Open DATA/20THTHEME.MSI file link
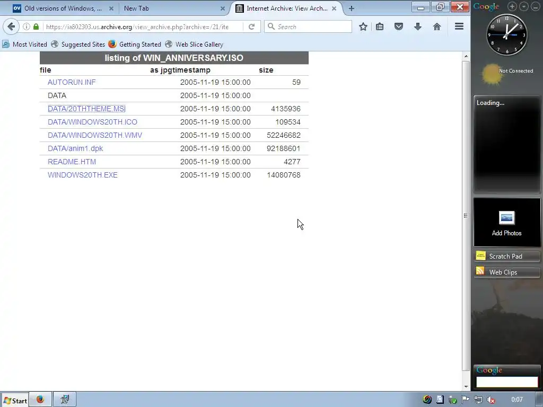This screenshot has height=407, width=543. (86, 109)
